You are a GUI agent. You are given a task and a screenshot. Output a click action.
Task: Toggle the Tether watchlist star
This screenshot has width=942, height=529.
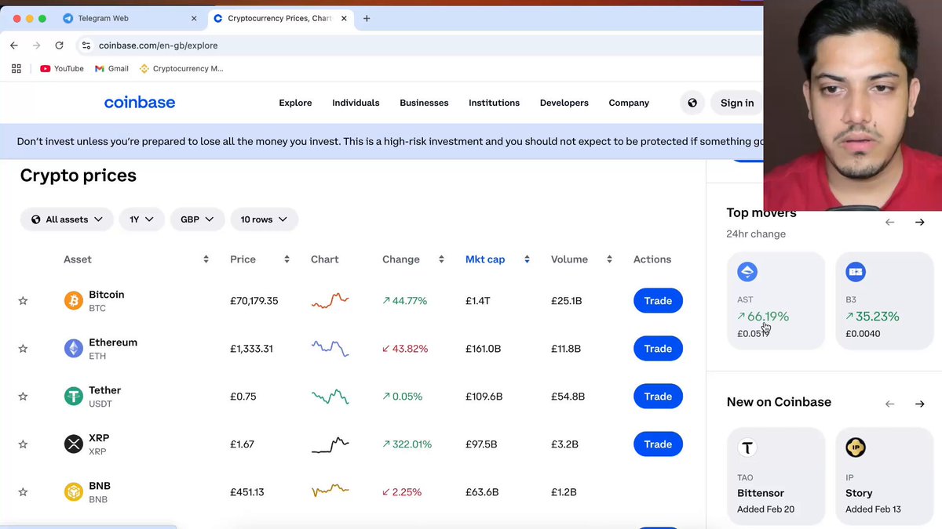pos(23,397)
